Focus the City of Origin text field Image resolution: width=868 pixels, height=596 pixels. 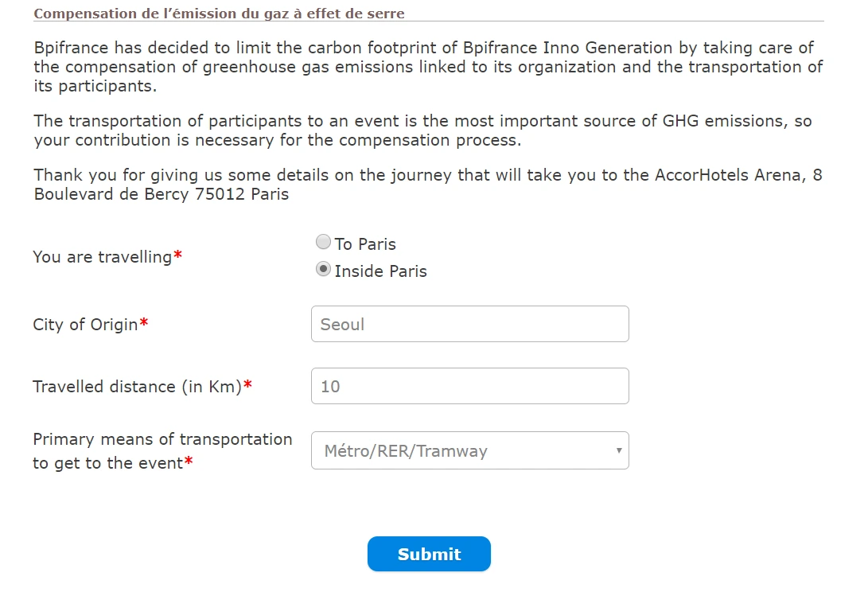point(469,324)
